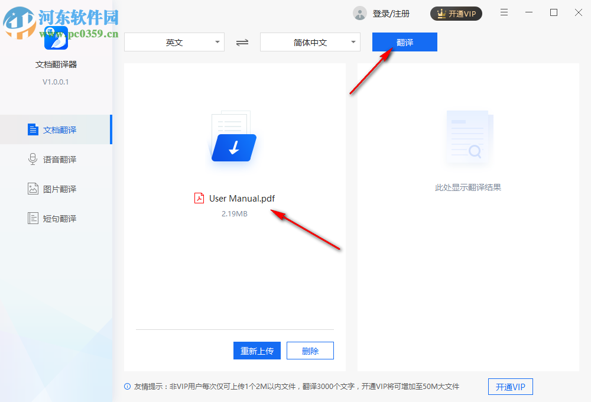Open the hamburger menu
The image size is (591, 402).
click(504, 12)
